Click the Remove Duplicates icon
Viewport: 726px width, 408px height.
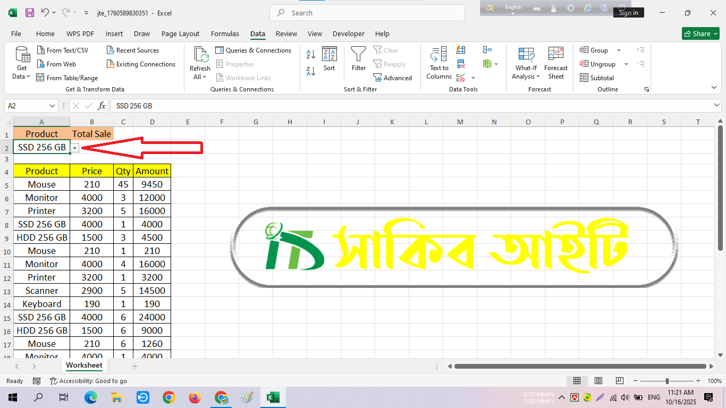pos(461,64)
